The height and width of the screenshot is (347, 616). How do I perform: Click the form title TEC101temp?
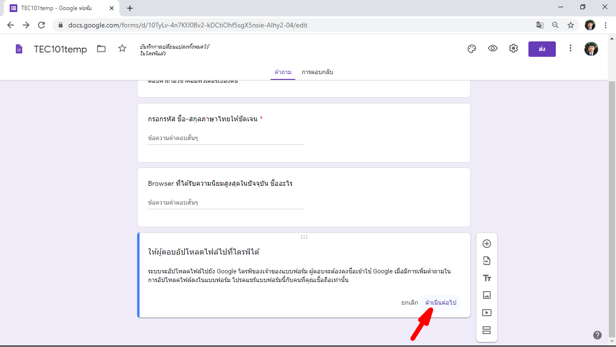pyautogui.click(x=60, y=49)
